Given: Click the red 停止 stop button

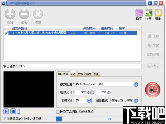Looking at the screenshot, I should click(x=153, y=90).
